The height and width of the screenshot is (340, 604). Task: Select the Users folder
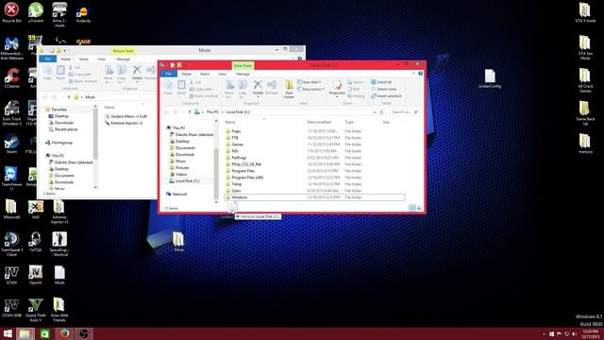[x=236, y=191]
